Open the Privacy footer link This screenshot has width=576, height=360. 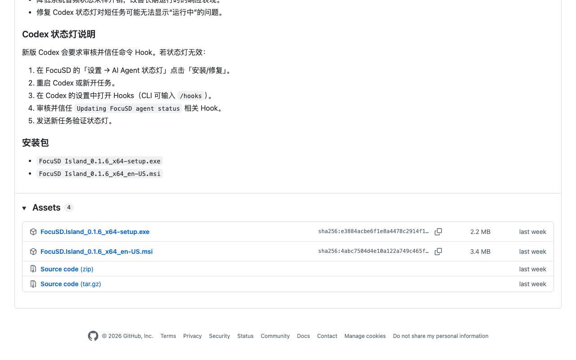tap(193, 336)
